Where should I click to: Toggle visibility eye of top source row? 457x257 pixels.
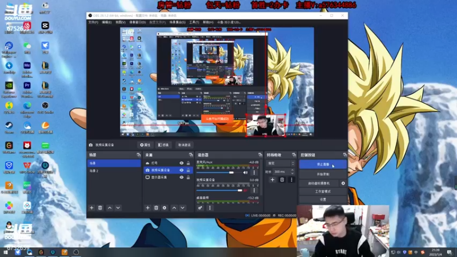(x=182, y=163)
